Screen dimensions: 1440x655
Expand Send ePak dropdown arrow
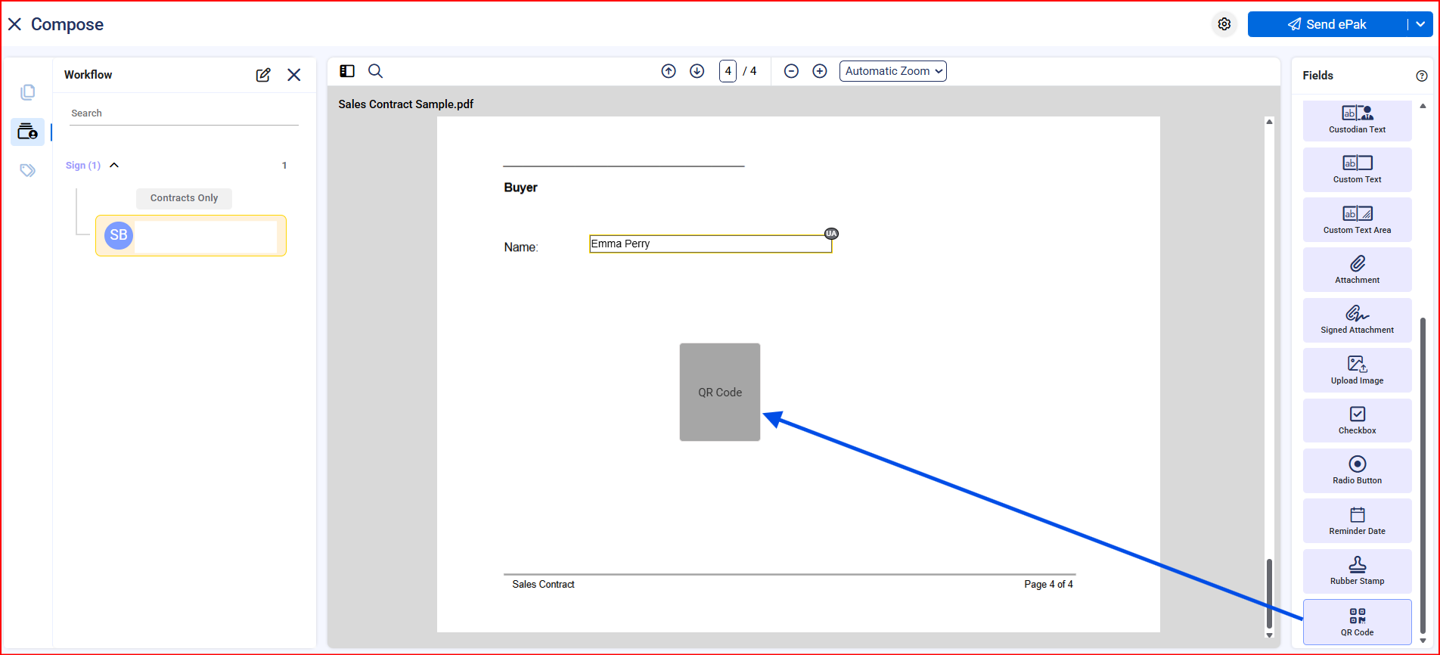1420,24
